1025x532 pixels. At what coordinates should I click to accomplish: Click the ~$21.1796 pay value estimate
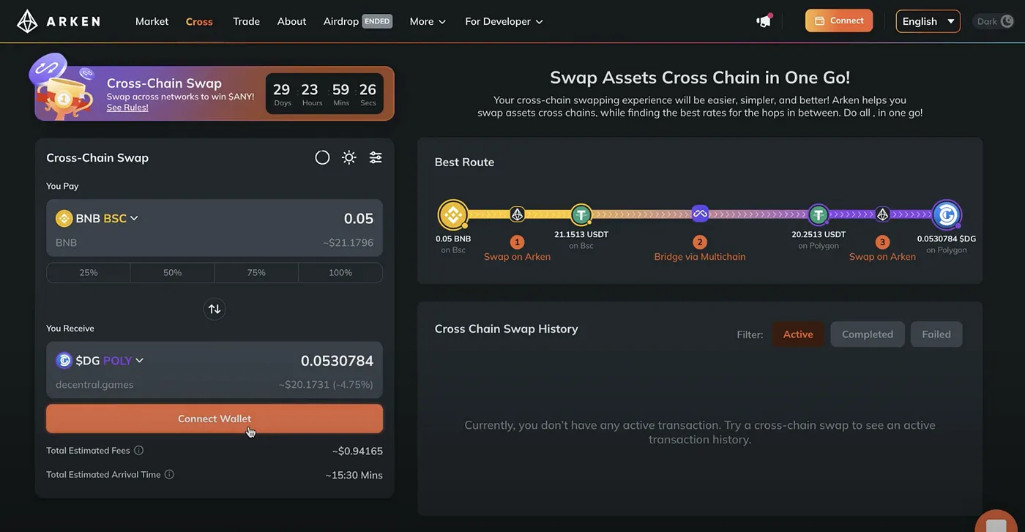[348, 242]
